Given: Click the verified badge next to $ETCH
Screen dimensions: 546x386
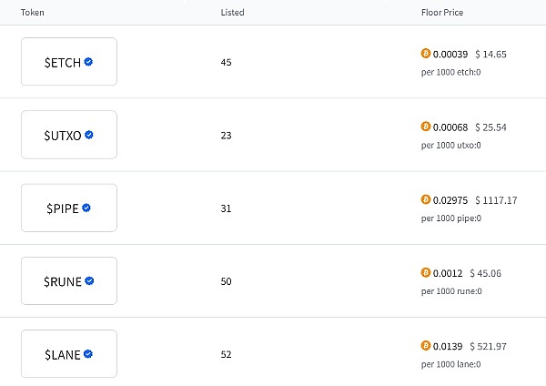Looking at the screenshot, I should point(88,62).
